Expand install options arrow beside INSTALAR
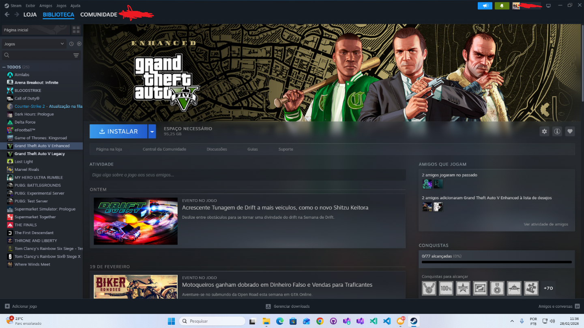The width and height of the screenshot is (584, 328). (152, 131)
